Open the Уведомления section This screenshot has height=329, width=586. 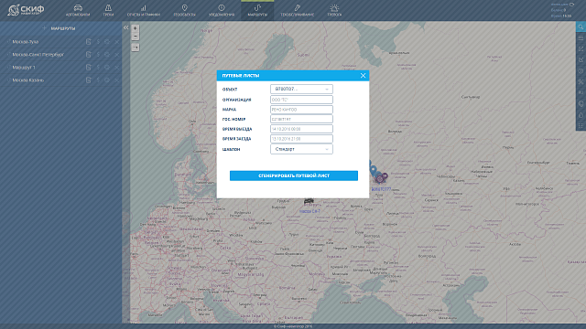click(222, 10)
